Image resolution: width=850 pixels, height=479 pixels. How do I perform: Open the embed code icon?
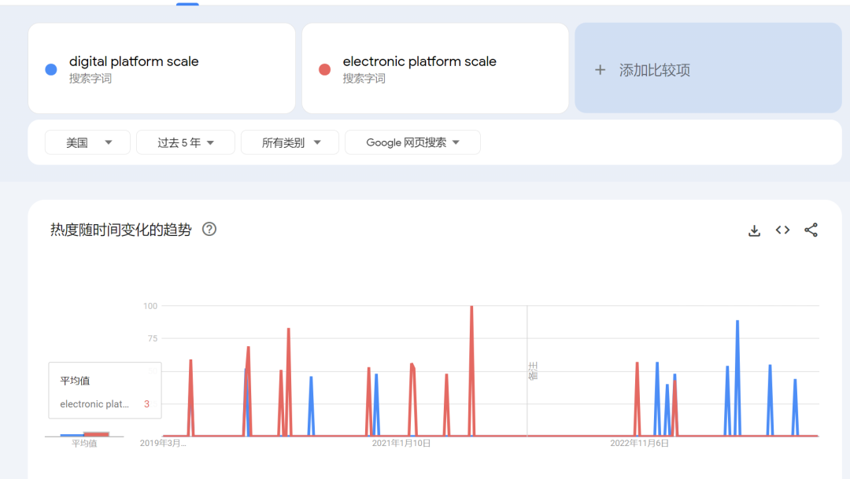(x=782, y=230)
